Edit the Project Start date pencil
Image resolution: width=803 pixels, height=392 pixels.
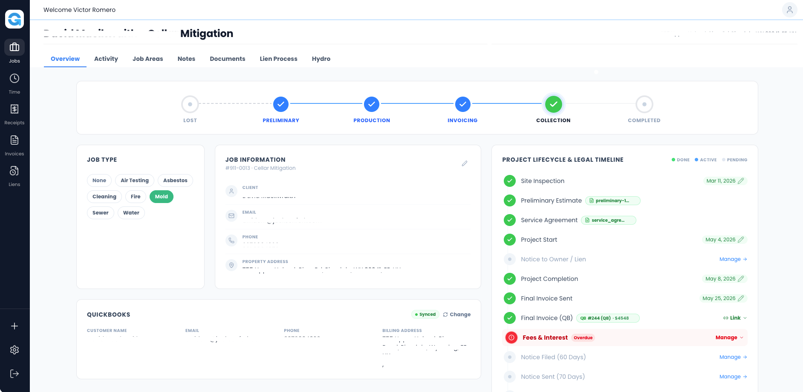click(741, 240)
